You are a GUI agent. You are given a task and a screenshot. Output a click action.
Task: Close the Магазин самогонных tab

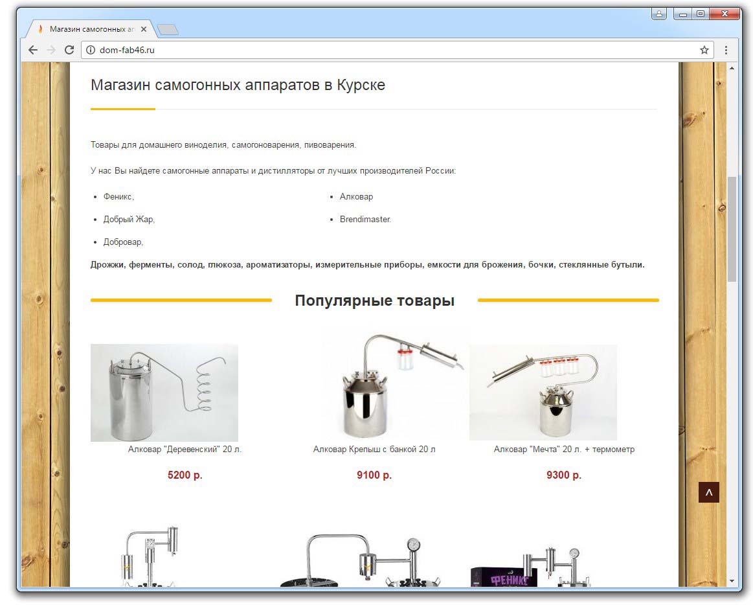(x=144, y=29)
